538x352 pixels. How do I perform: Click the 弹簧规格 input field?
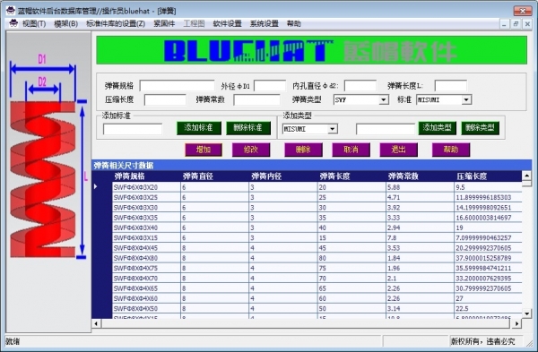(177, 86)
